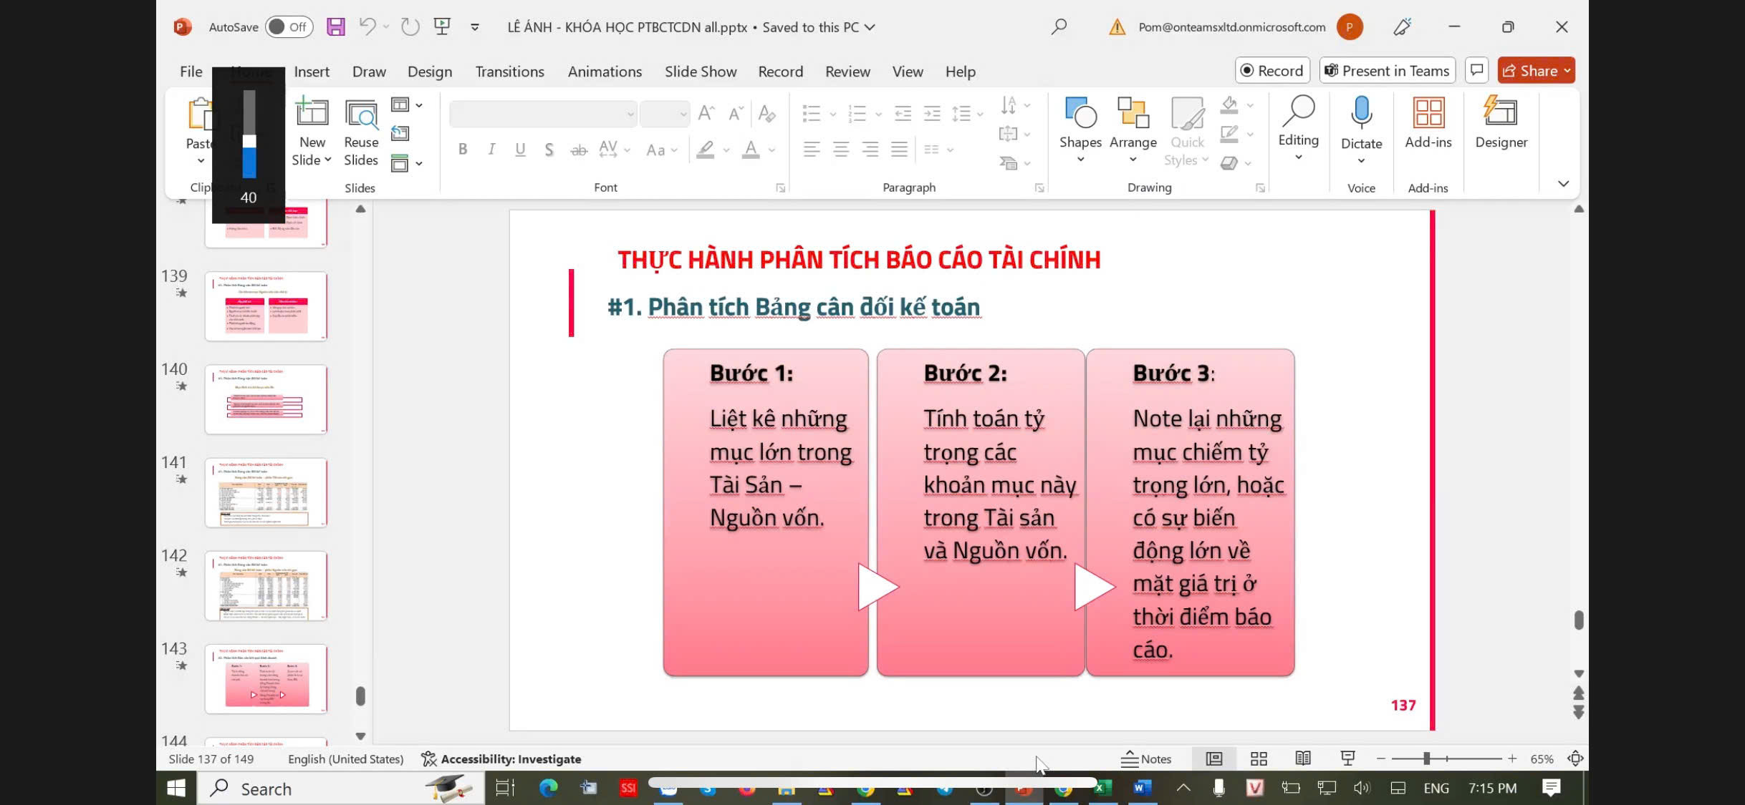Switch to the Animations tab

click(x=605, y=72)
